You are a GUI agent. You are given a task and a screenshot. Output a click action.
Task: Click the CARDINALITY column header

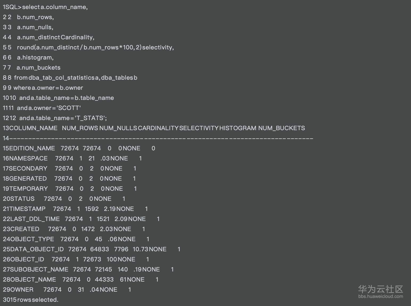(x=158, y=128)
